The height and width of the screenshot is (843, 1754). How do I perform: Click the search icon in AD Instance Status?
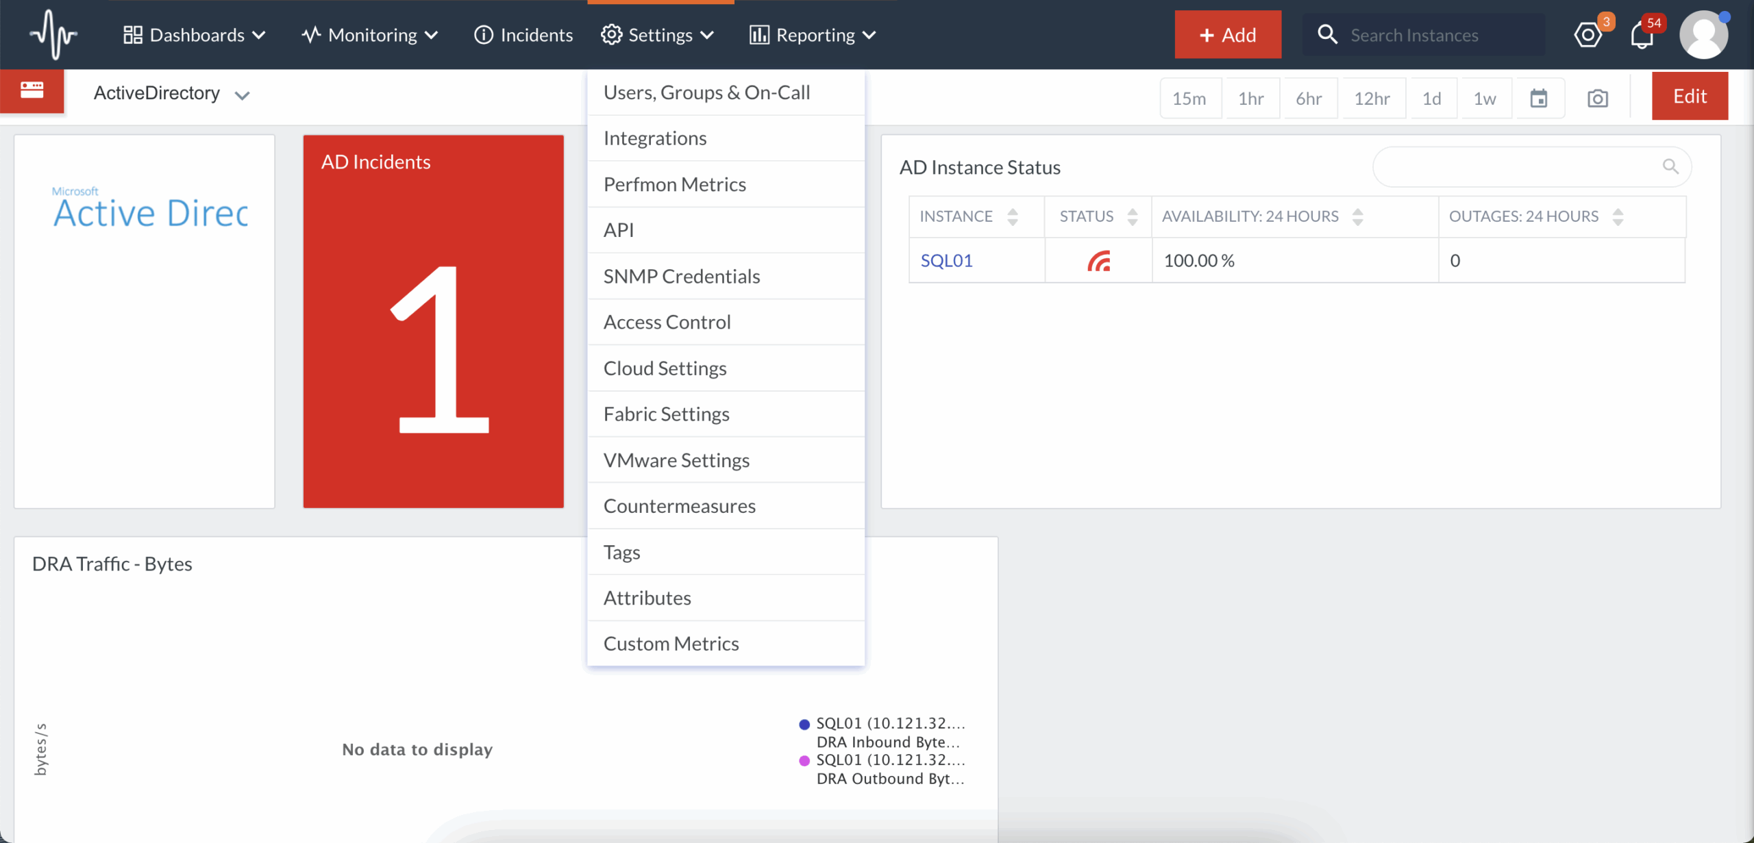click(1670, 166)
